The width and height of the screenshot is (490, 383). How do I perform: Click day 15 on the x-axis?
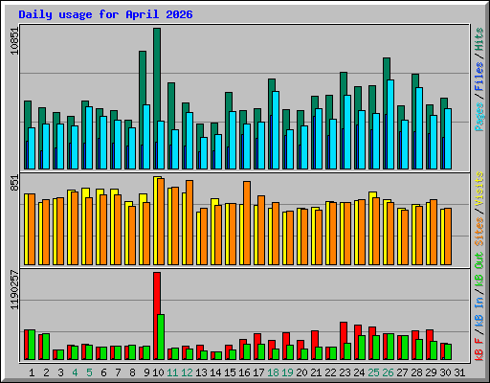230,372
